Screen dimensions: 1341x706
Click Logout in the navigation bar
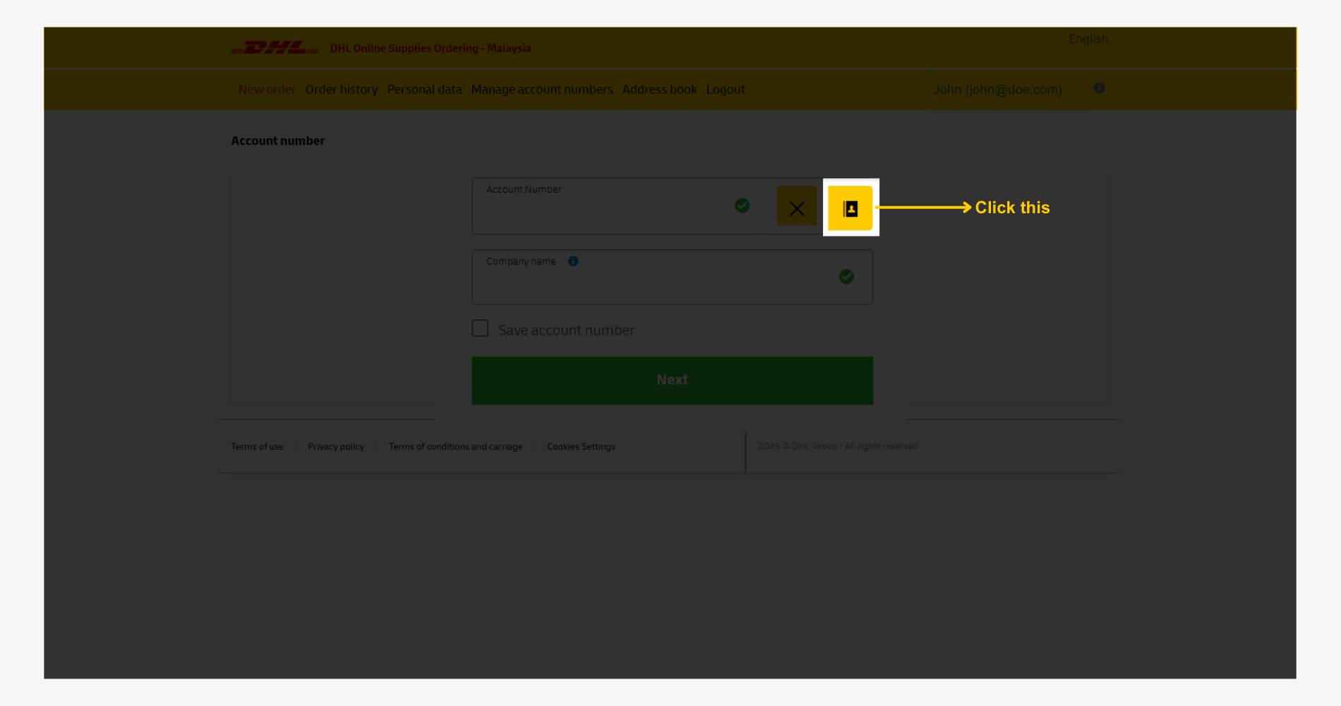click(726, 90)
